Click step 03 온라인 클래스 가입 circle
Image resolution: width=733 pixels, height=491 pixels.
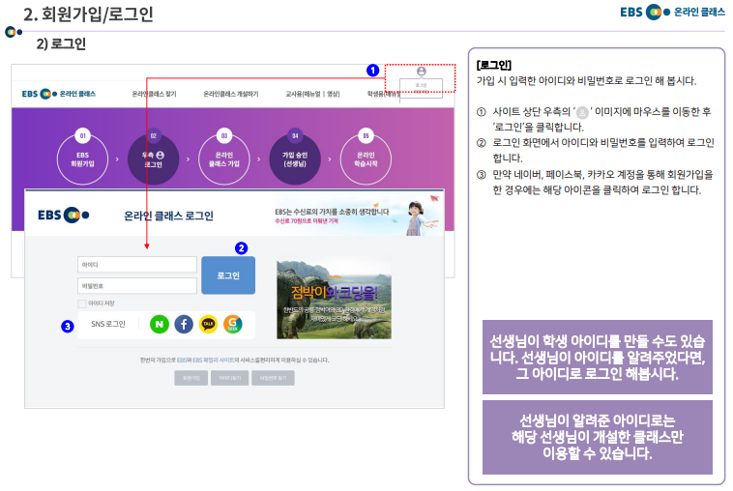(224, 159)
